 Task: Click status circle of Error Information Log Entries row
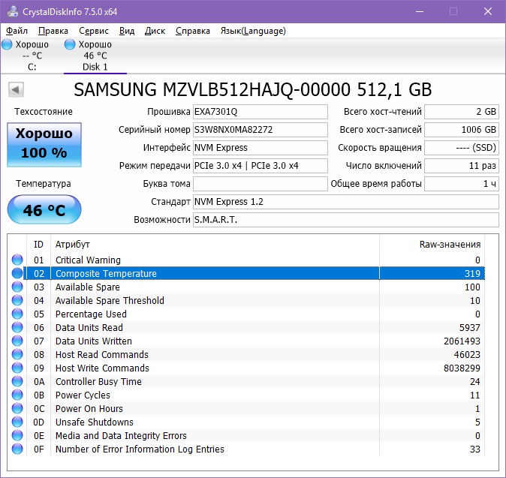17,449
